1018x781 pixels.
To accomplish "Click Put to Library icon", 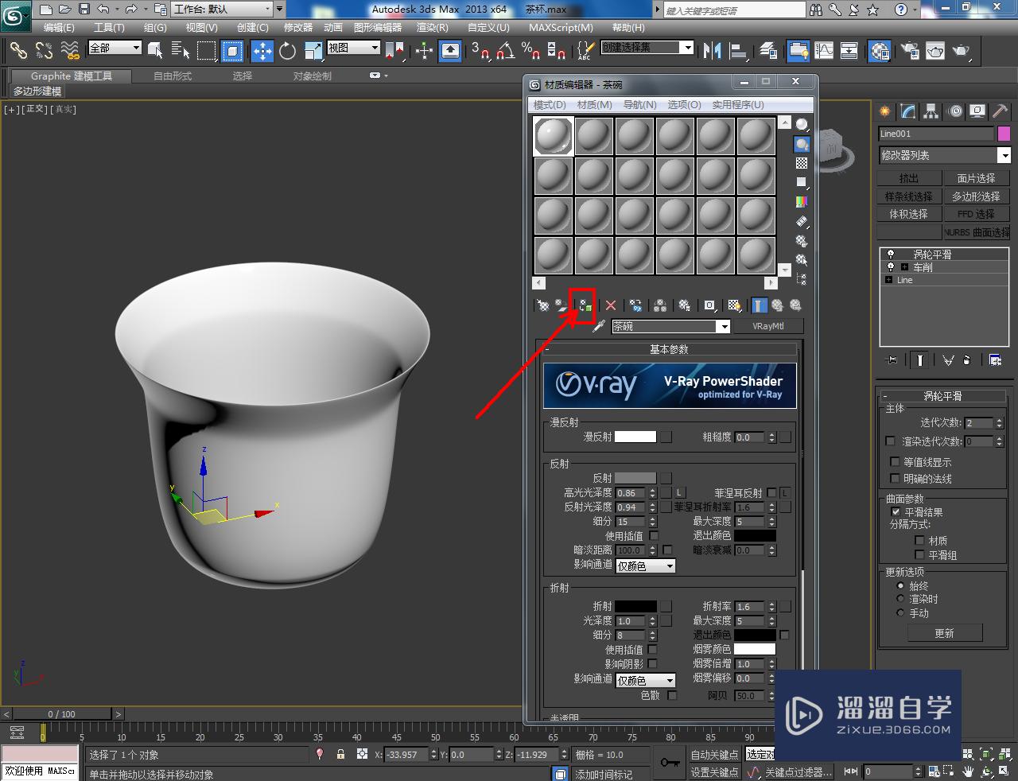I will click(x=685, y=305).
